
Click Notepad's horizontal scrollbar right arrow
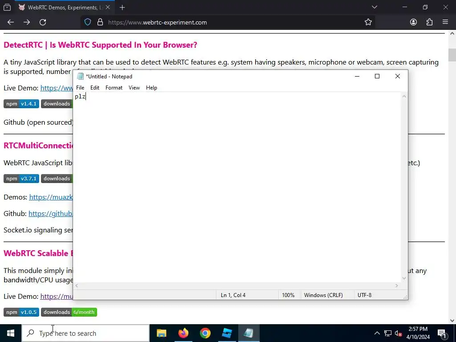pos(396,285)
